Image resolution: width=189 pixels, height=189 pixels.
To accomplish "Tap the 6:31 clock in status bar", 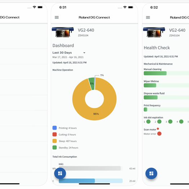I will point(63,7).
